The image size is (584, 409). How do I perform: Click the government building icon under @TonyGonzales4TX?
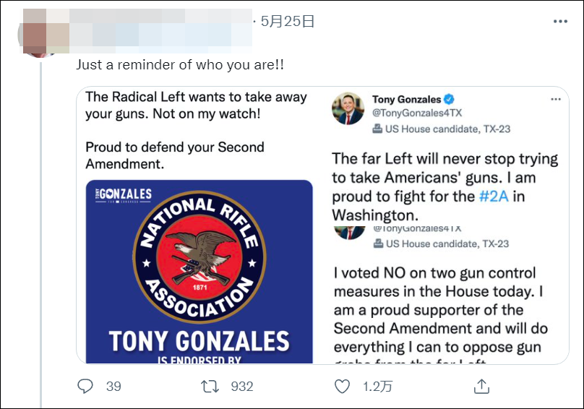[x=377, y=129]
